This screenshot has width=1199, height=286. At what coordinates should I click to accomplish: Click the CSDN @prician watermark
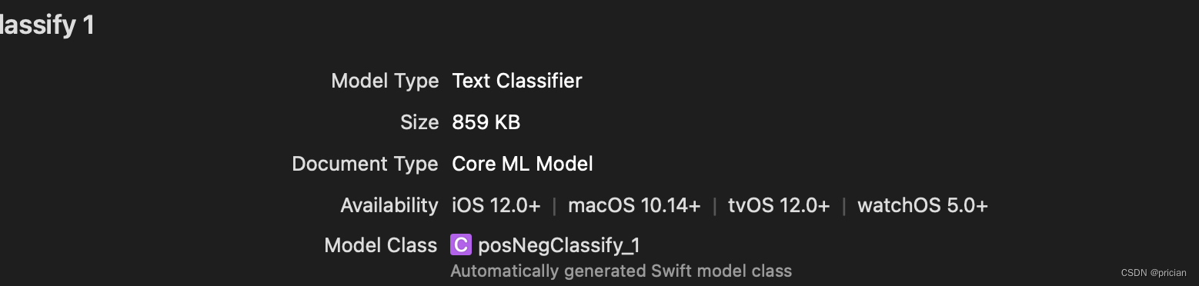pyautogui.click(x=1154, y=273)
